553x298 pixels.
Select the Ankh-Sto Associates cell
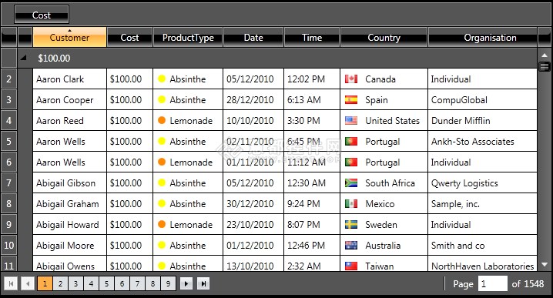(x=482, y=142)
